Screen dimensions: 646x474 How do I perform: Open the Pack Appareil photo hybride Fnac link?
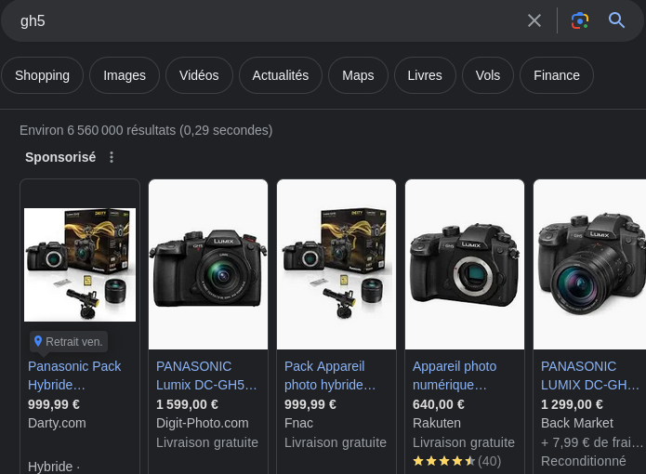[330, 375]
